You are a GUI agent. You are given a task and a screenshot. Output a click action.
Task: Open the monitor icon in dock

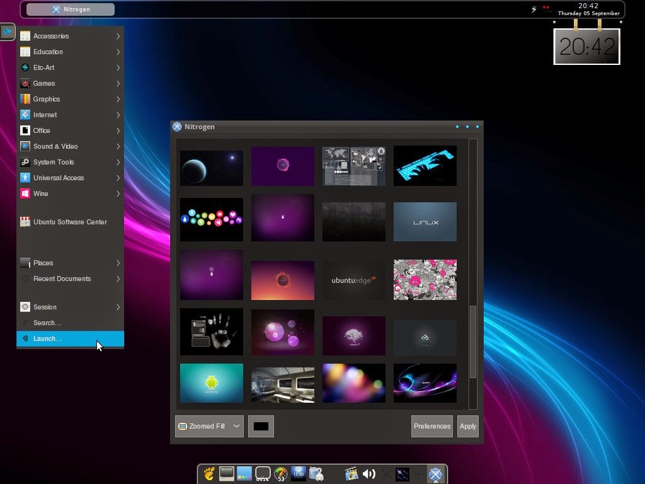(x=227, y=474)
